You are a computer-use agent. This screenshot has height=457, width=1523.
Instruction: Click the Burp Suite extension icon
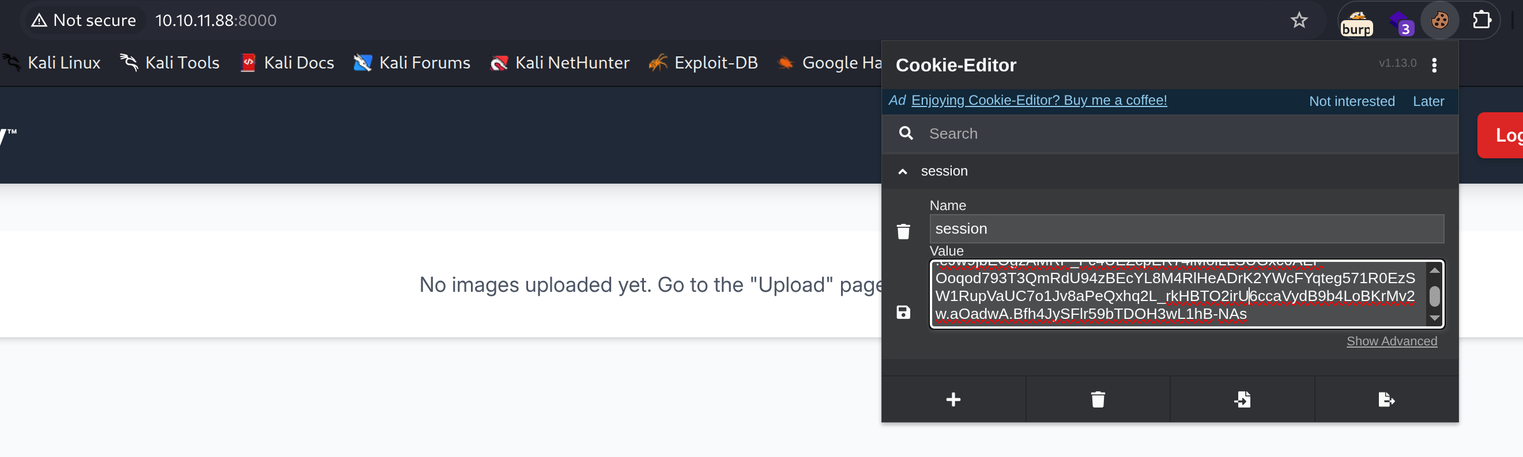click(1356, 22)
